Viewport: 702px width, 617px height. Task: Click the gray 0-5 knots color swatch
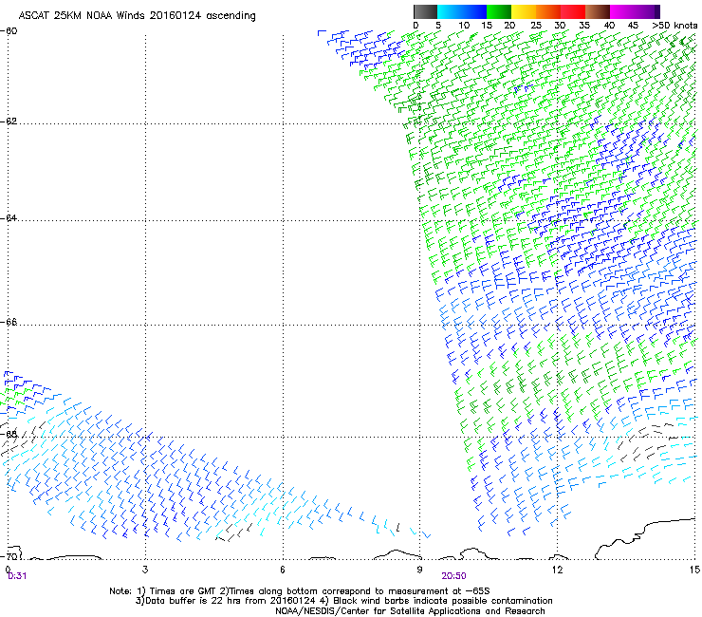click(425, 11)
